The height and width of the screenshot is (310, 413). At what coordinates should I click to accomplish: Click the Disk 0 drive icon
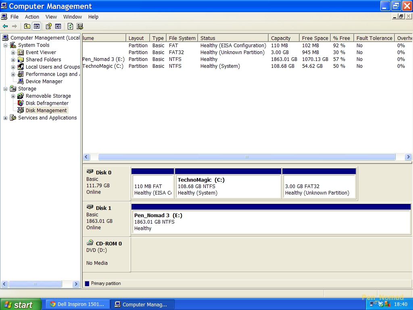90,172
